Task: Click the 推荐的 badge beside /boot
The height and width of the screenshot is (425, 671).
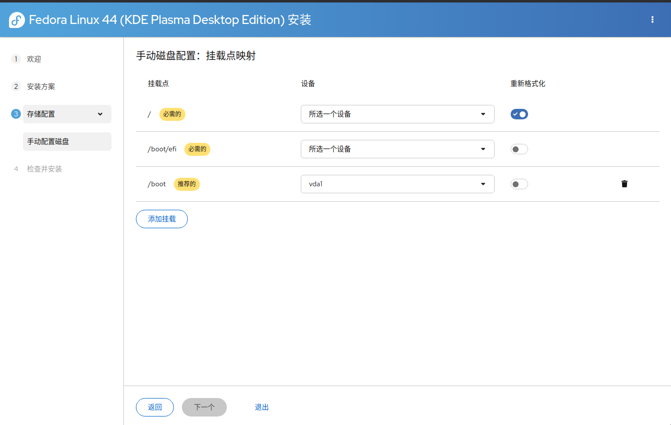Action: (187, 184)
